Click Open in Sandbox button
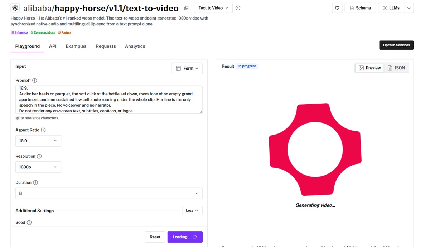This screenshot has height=247, width=430. (396, 45)
